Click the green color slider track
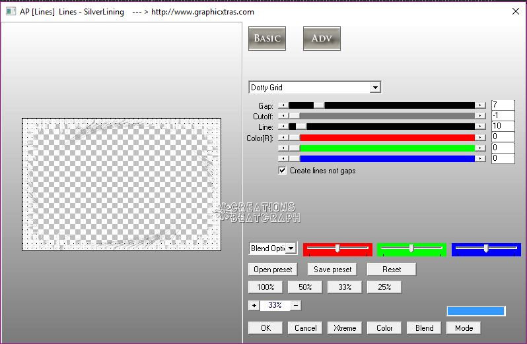527x344 pixels. tap(382, 148)
